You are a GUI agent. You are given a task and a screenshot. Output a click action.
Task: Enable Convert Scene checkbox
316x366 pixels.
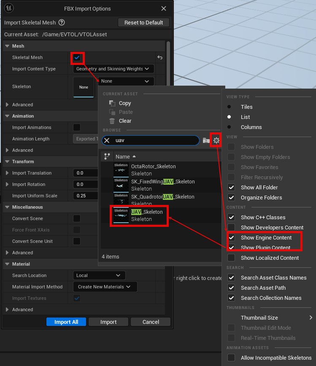click(x=77, y=218)
